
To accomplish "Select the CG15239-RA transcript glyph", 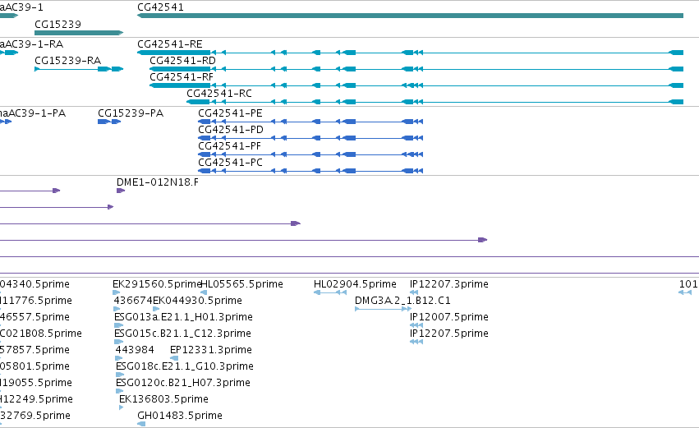I will (79, 69).
